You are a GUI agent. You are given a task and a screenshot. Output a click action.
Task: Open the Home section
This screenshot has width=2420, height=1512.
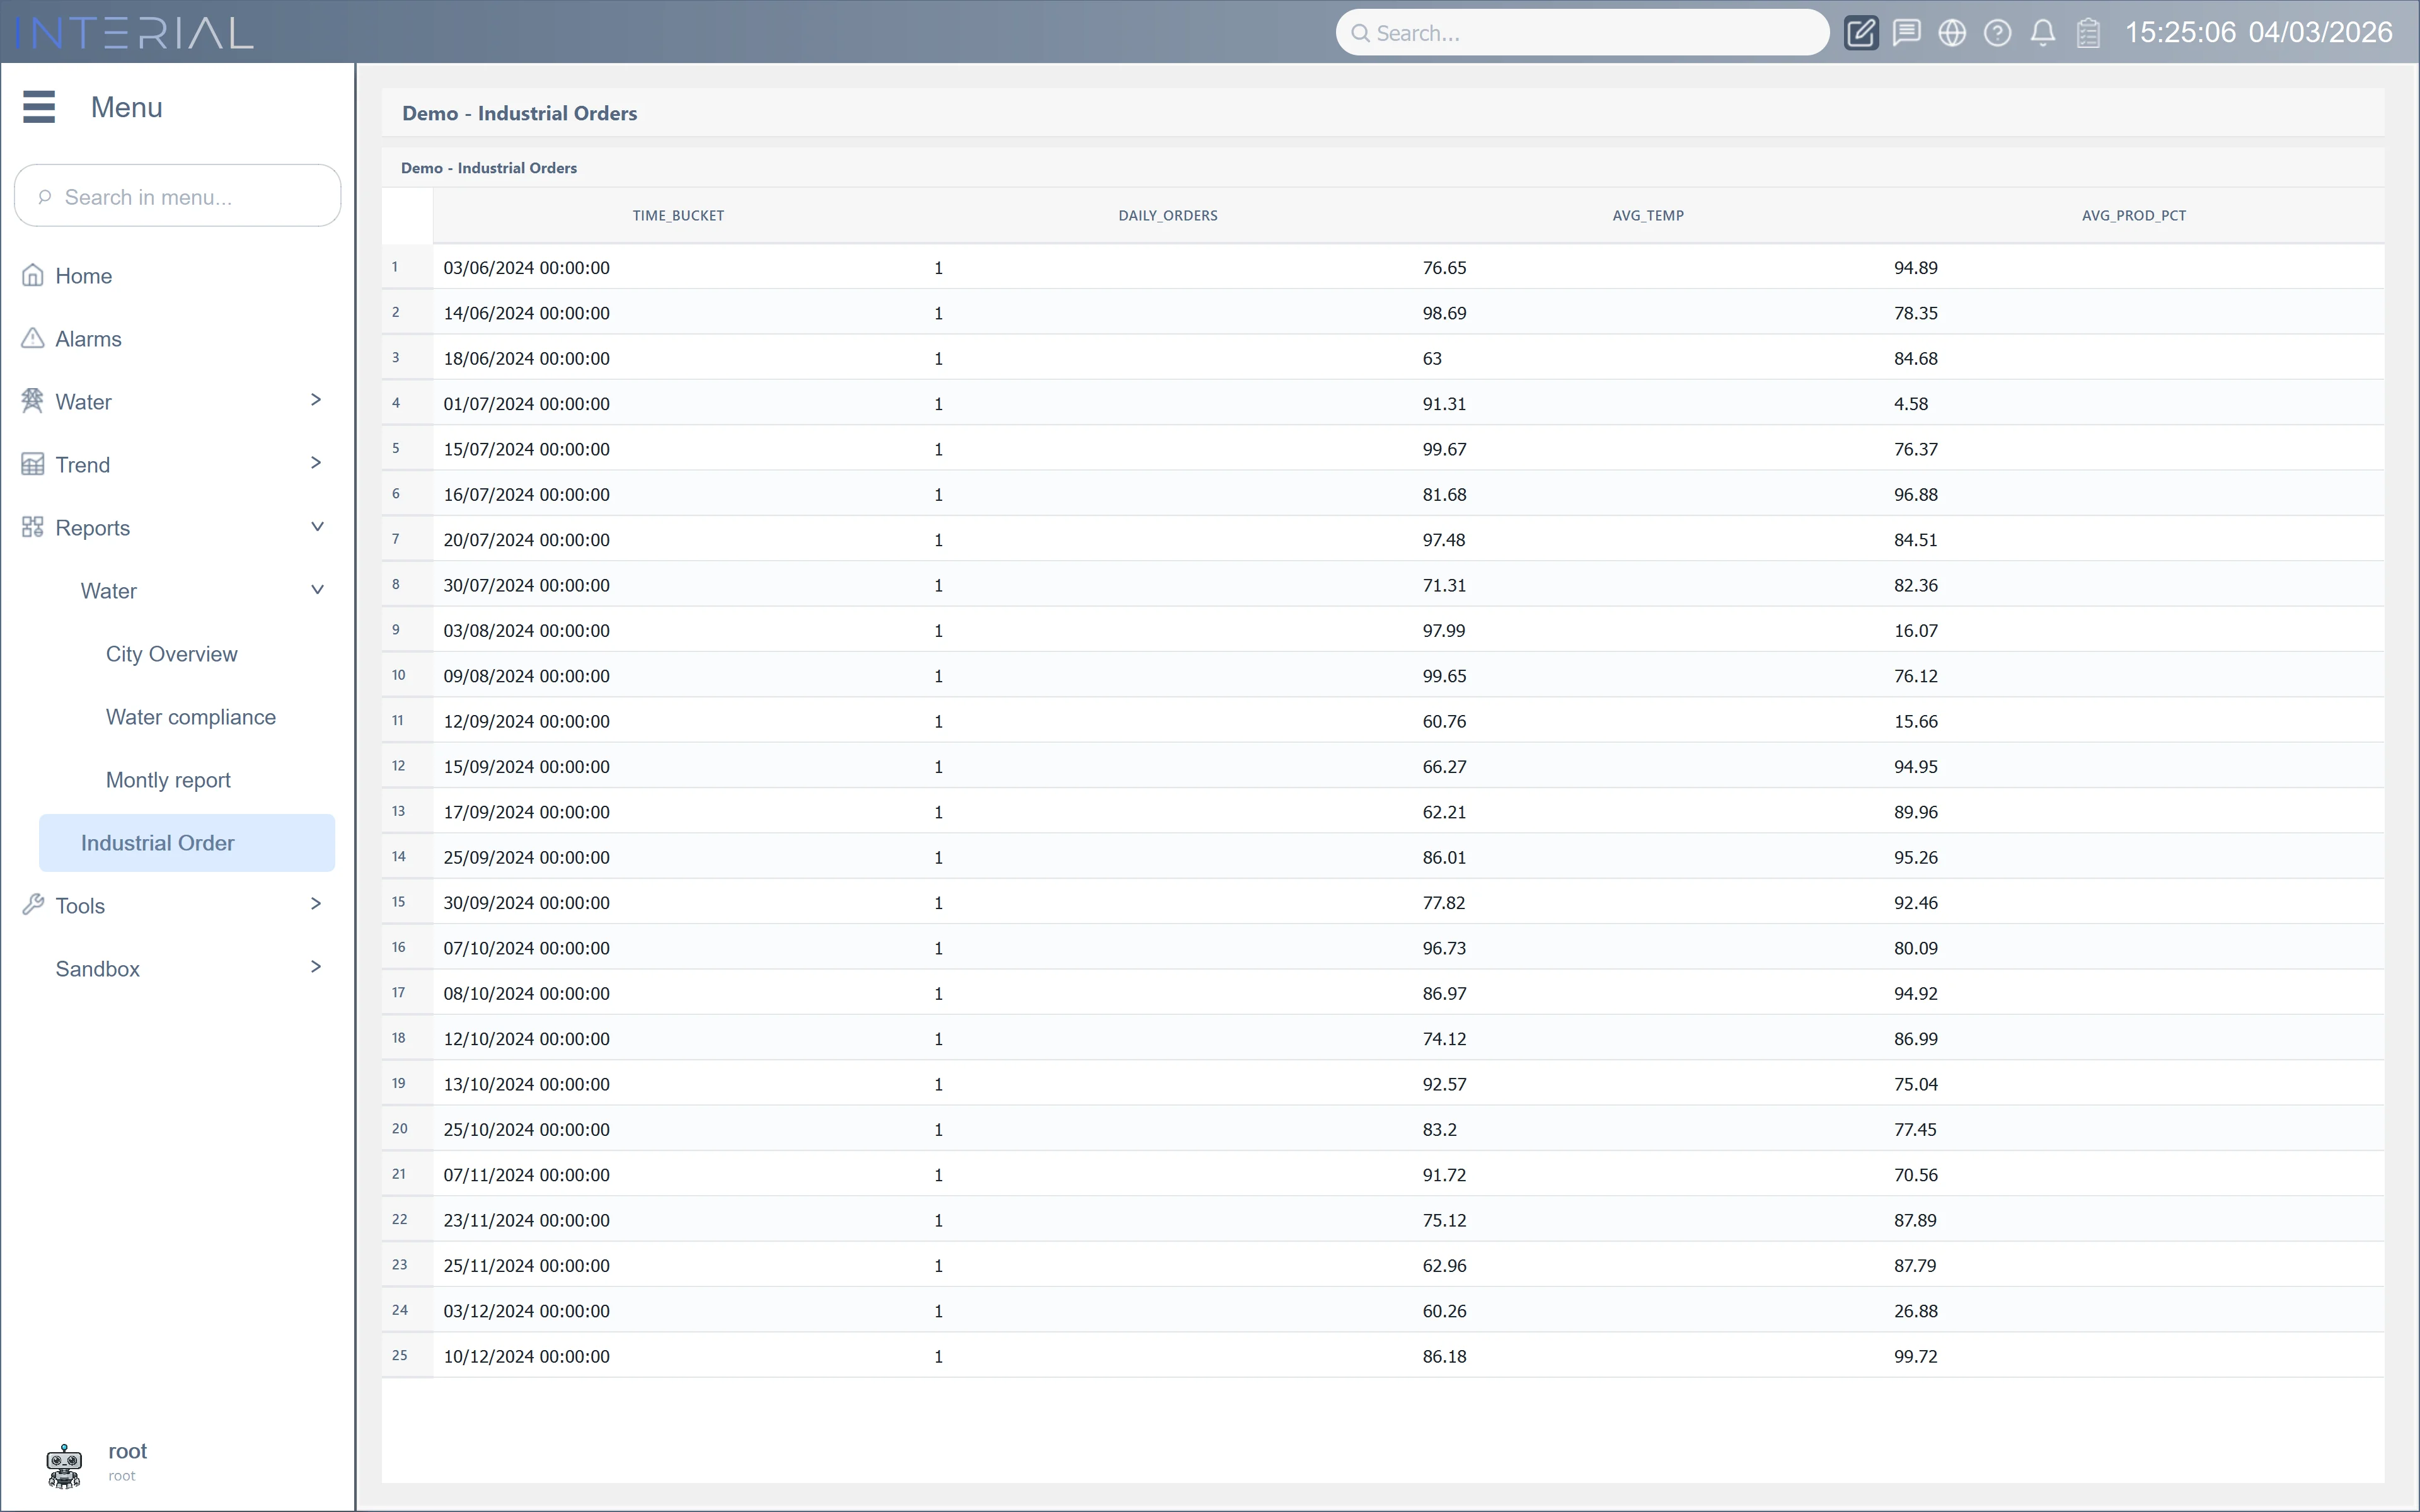84,275
